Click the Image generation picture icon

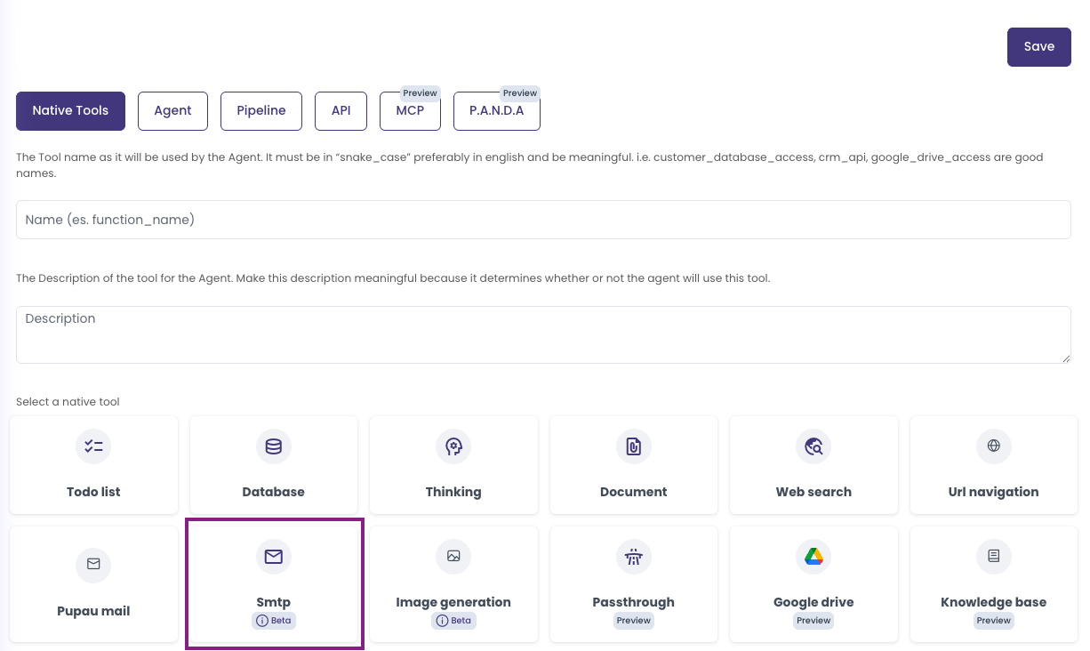coord(453,557)
